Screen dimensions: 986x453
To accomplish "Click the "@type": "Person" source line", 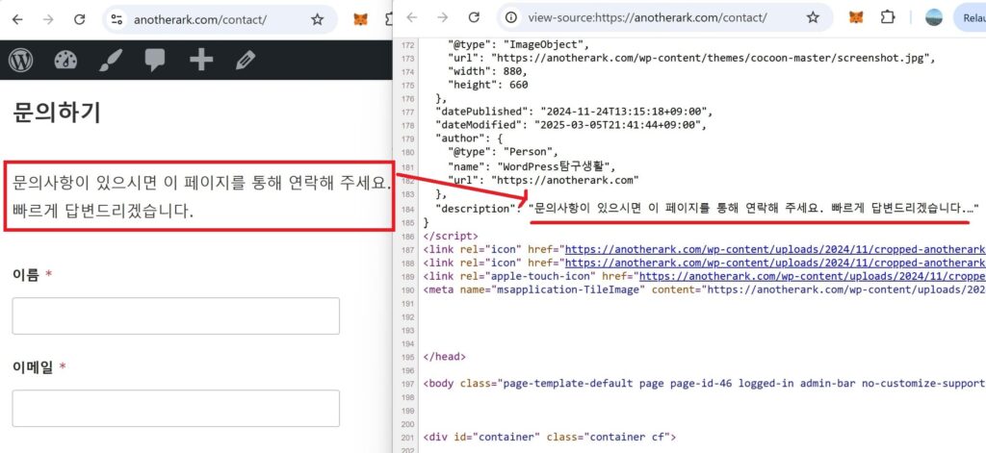I will 503,152.
